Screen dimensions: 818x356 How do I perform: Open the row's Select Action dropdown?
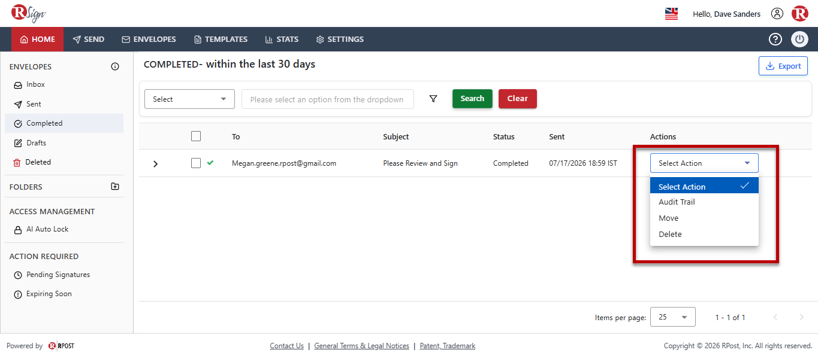(704, 163)
